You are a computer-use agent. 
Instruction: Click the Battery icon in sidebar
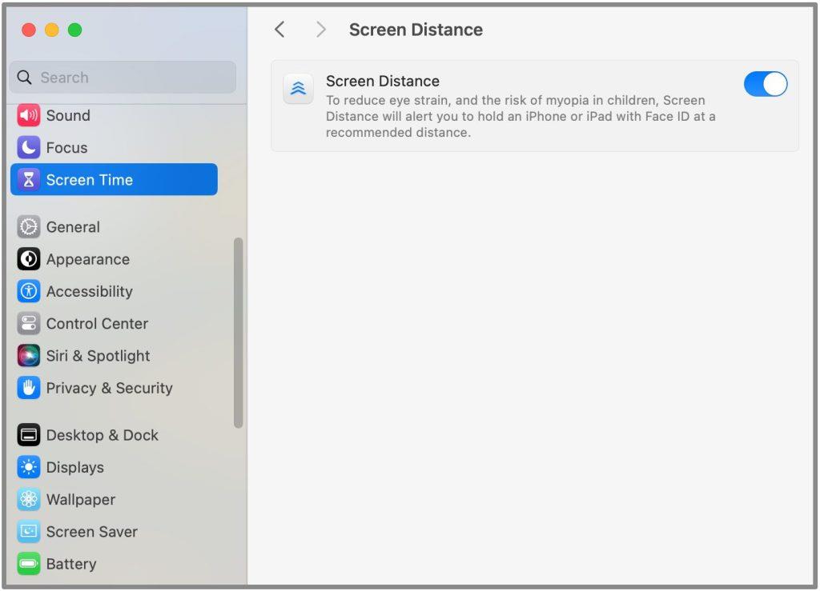[x=28, y=564]
